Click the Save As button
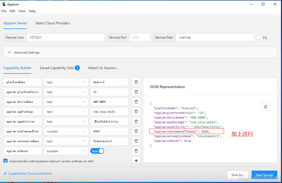Screen dimensions: 282x183 [238, 175]
